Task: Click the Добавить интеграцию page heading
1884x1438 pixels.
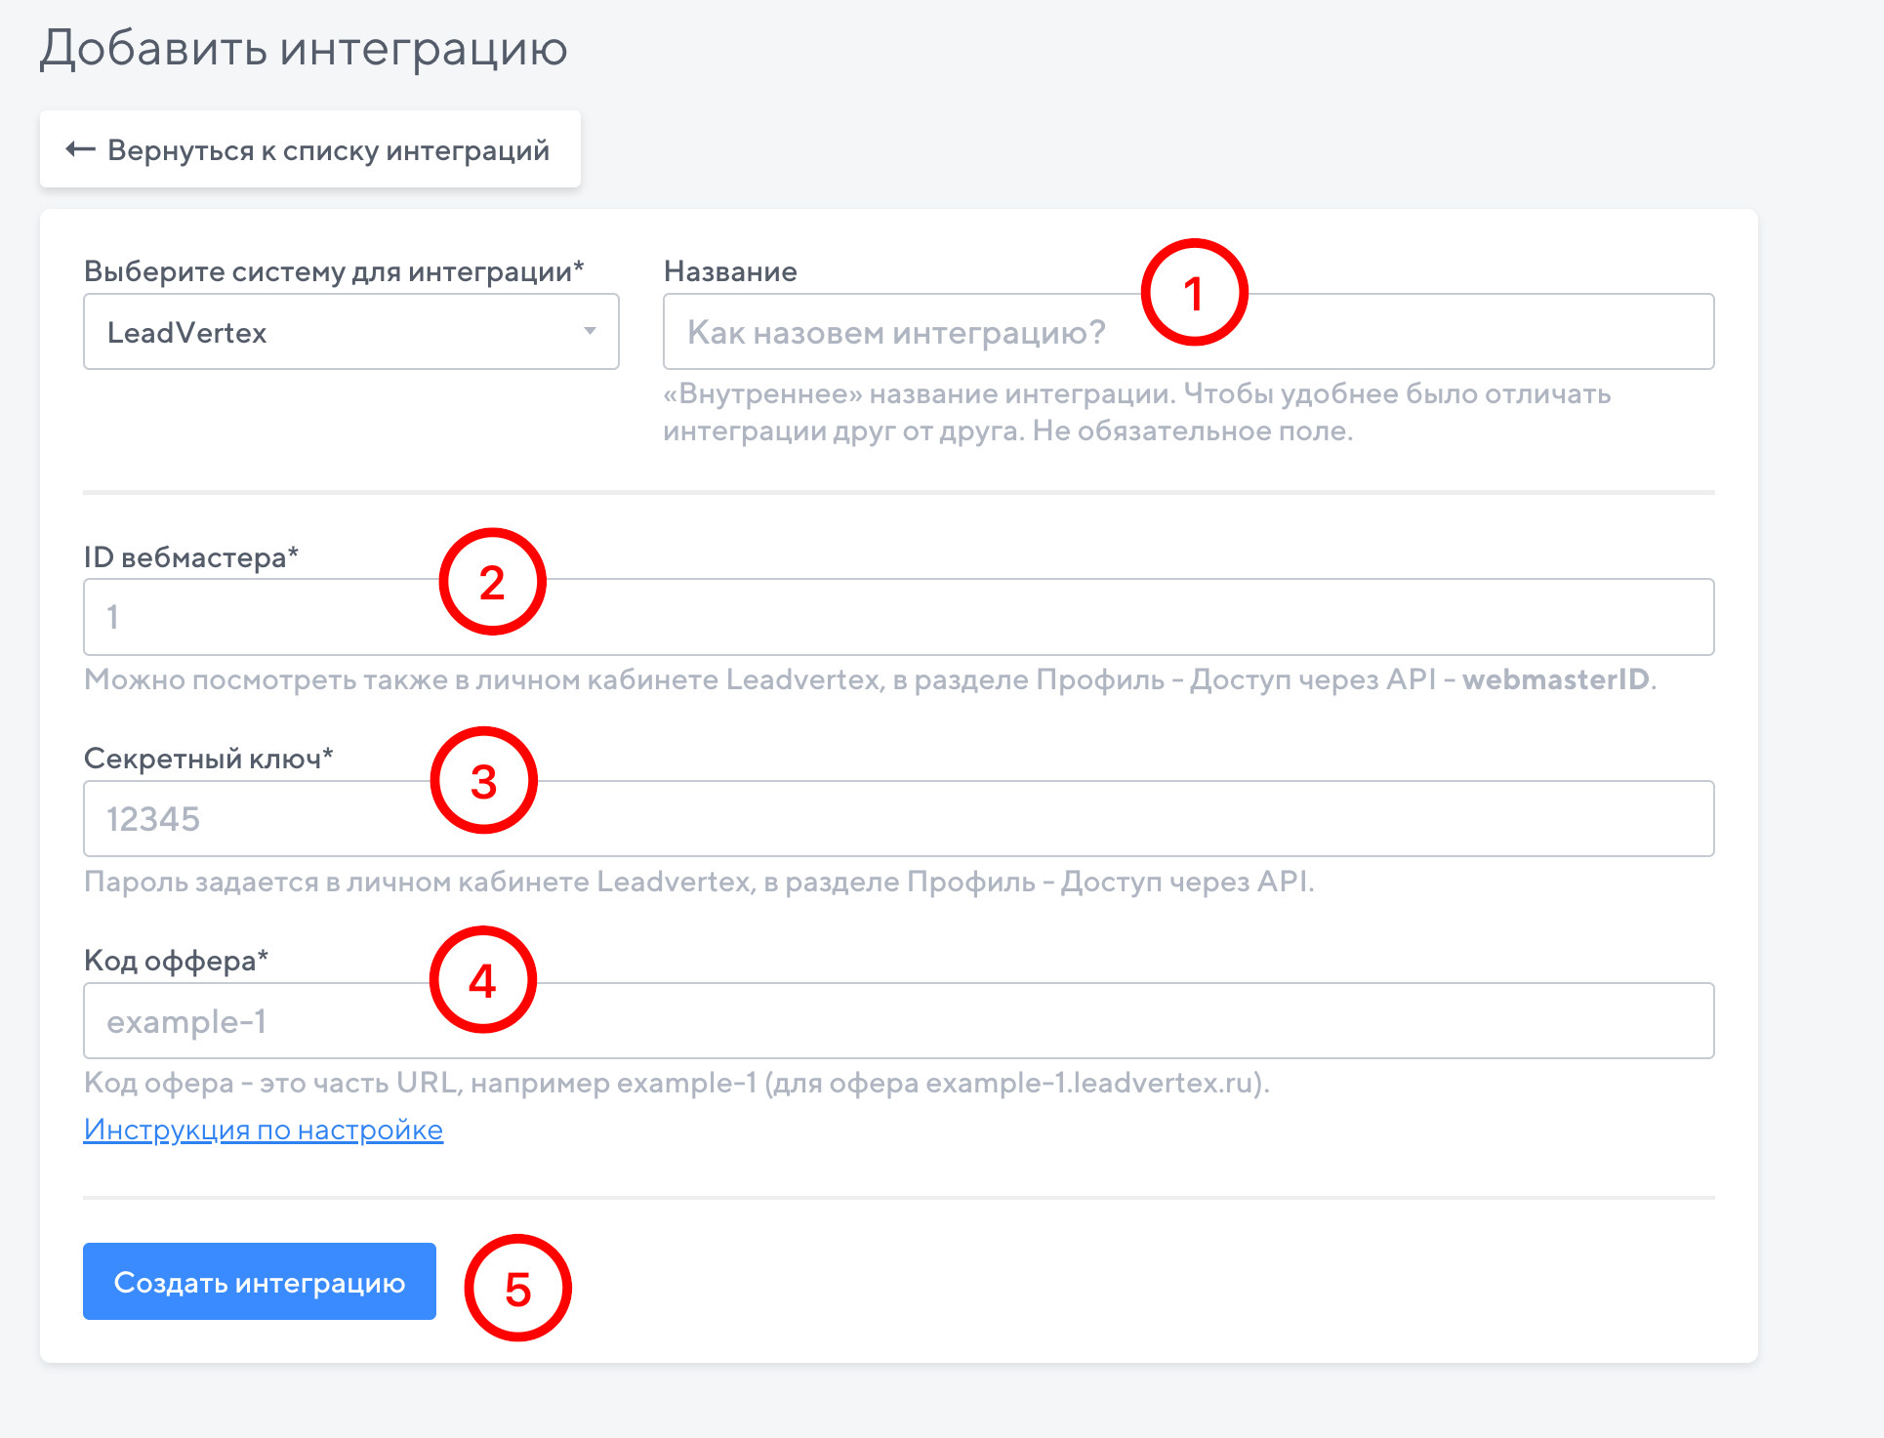Action: point(304,48)
